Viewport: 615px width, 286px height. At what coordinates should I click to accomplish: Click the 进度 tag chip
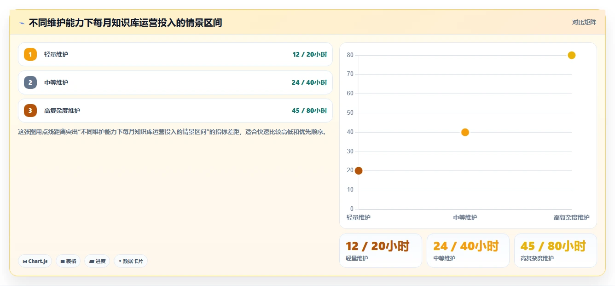(x=97, y=261)
